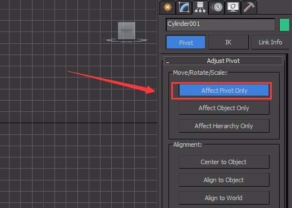The image size is (292, 208).
Task: Switch to the IK tab
Action: coord(229,42)
